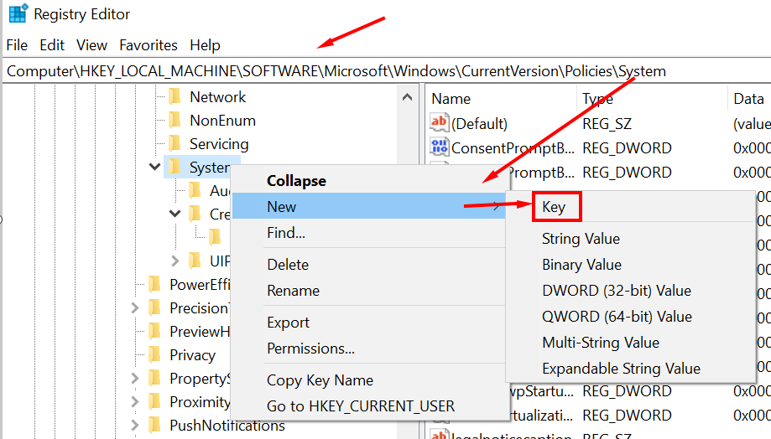Expand the PushNotifications key chevron

135,425
